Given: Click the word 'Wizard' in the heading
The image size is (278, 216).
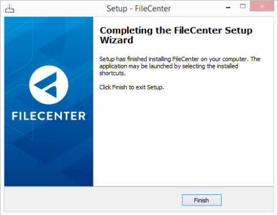Looking at the screenshot, I should (116, 40).
